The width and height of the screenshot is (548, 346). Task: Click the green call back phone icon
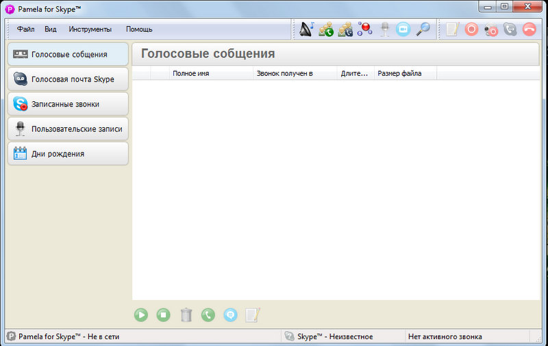[x=208, y=315]
